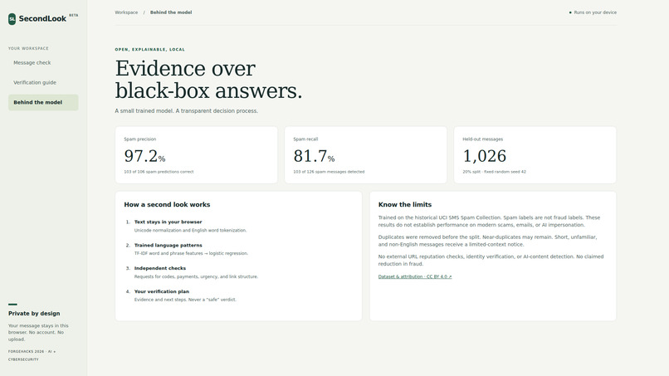Click step 'Independent checks'

click(x=160, y=268)
